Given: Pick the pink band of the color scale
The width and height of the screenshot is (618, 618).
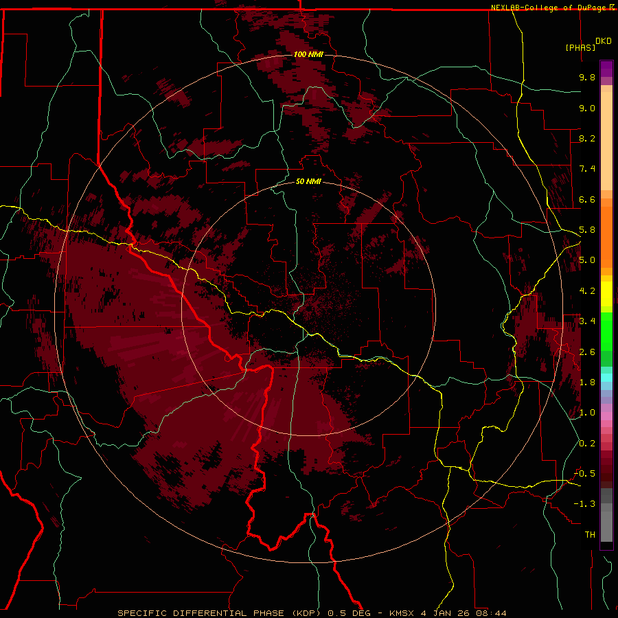Looking at the screenshot, I should 606,416.
